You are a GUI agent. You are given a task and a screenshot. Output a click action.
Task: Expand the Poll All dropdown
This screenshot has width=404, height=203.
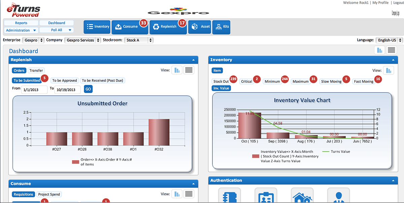pos(57,30)
